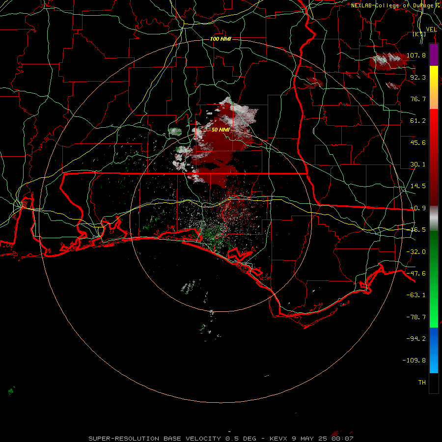The image size is (442, 442).
Task: Pick the purple segment of the velocity color bar
Action: tap(434, 55)
